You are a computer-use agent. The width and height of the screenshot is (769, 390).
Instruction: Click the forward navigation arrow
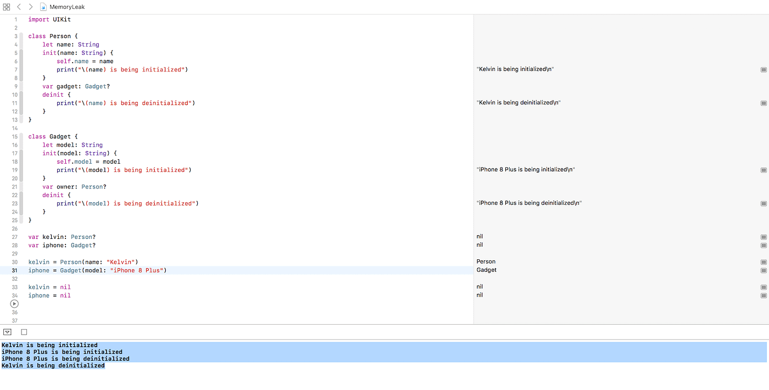(30, 7)
